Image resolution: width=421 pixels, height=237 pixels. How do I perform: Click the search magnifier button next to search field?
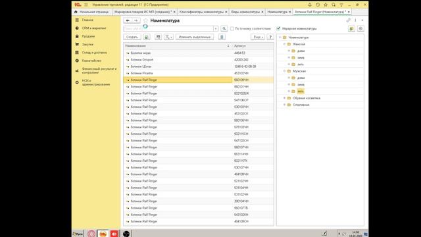[x=224, y=28]
